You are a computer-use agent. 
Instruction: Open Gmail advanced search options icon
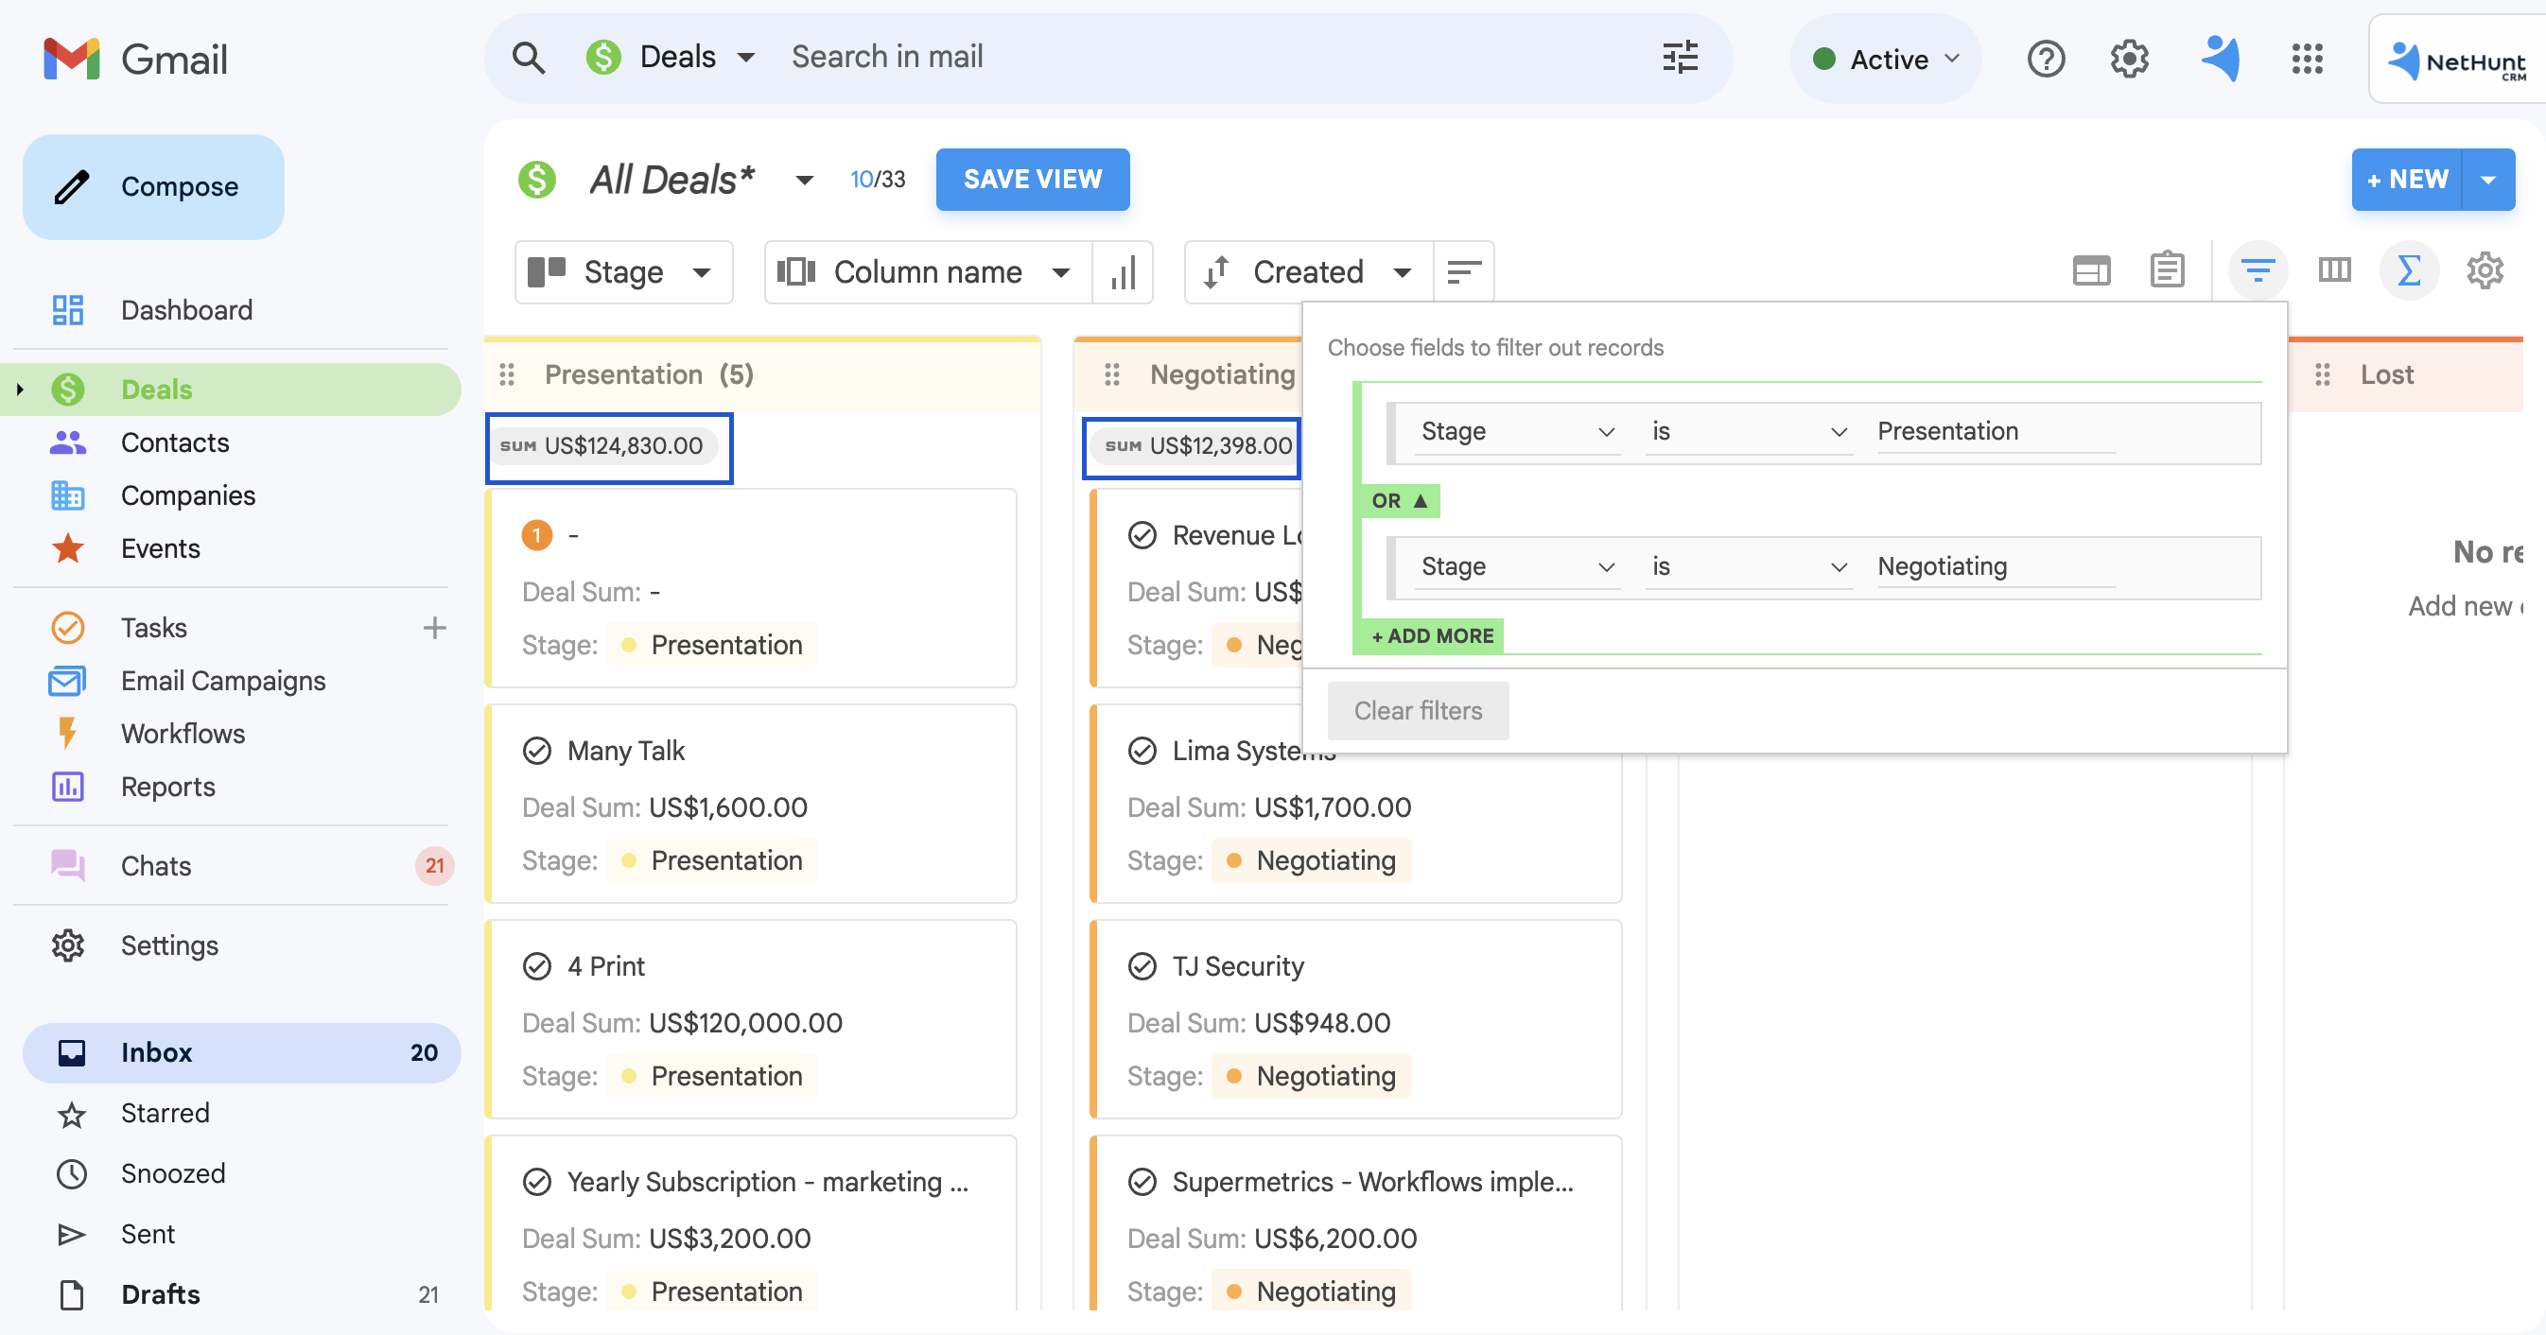click(1681, 58)
